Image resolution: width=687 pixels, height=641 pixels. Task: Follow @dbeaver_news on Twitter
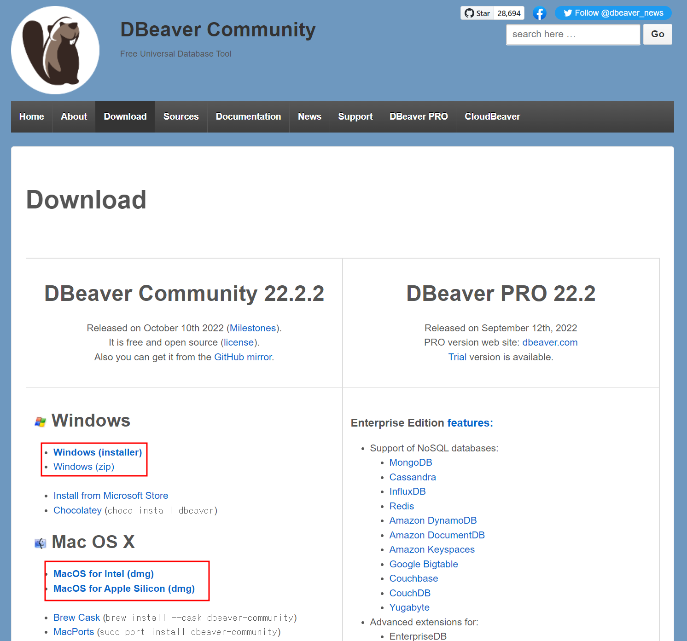(613, 13)
